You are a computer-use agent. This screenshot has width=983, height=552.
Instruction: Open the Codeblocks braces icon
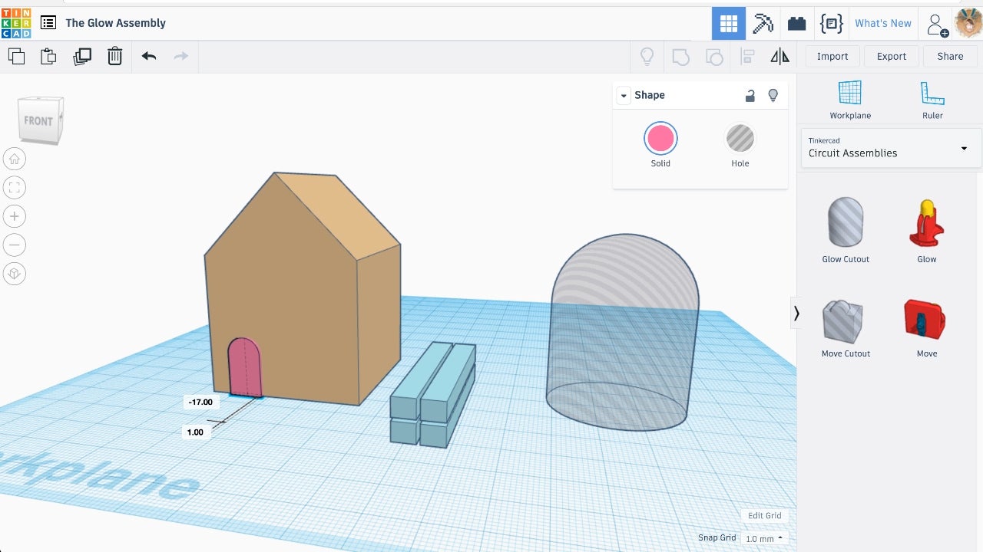click(831, 23)
